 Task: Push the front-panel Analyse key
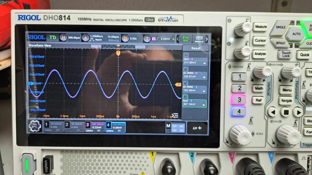click(260, 54)
